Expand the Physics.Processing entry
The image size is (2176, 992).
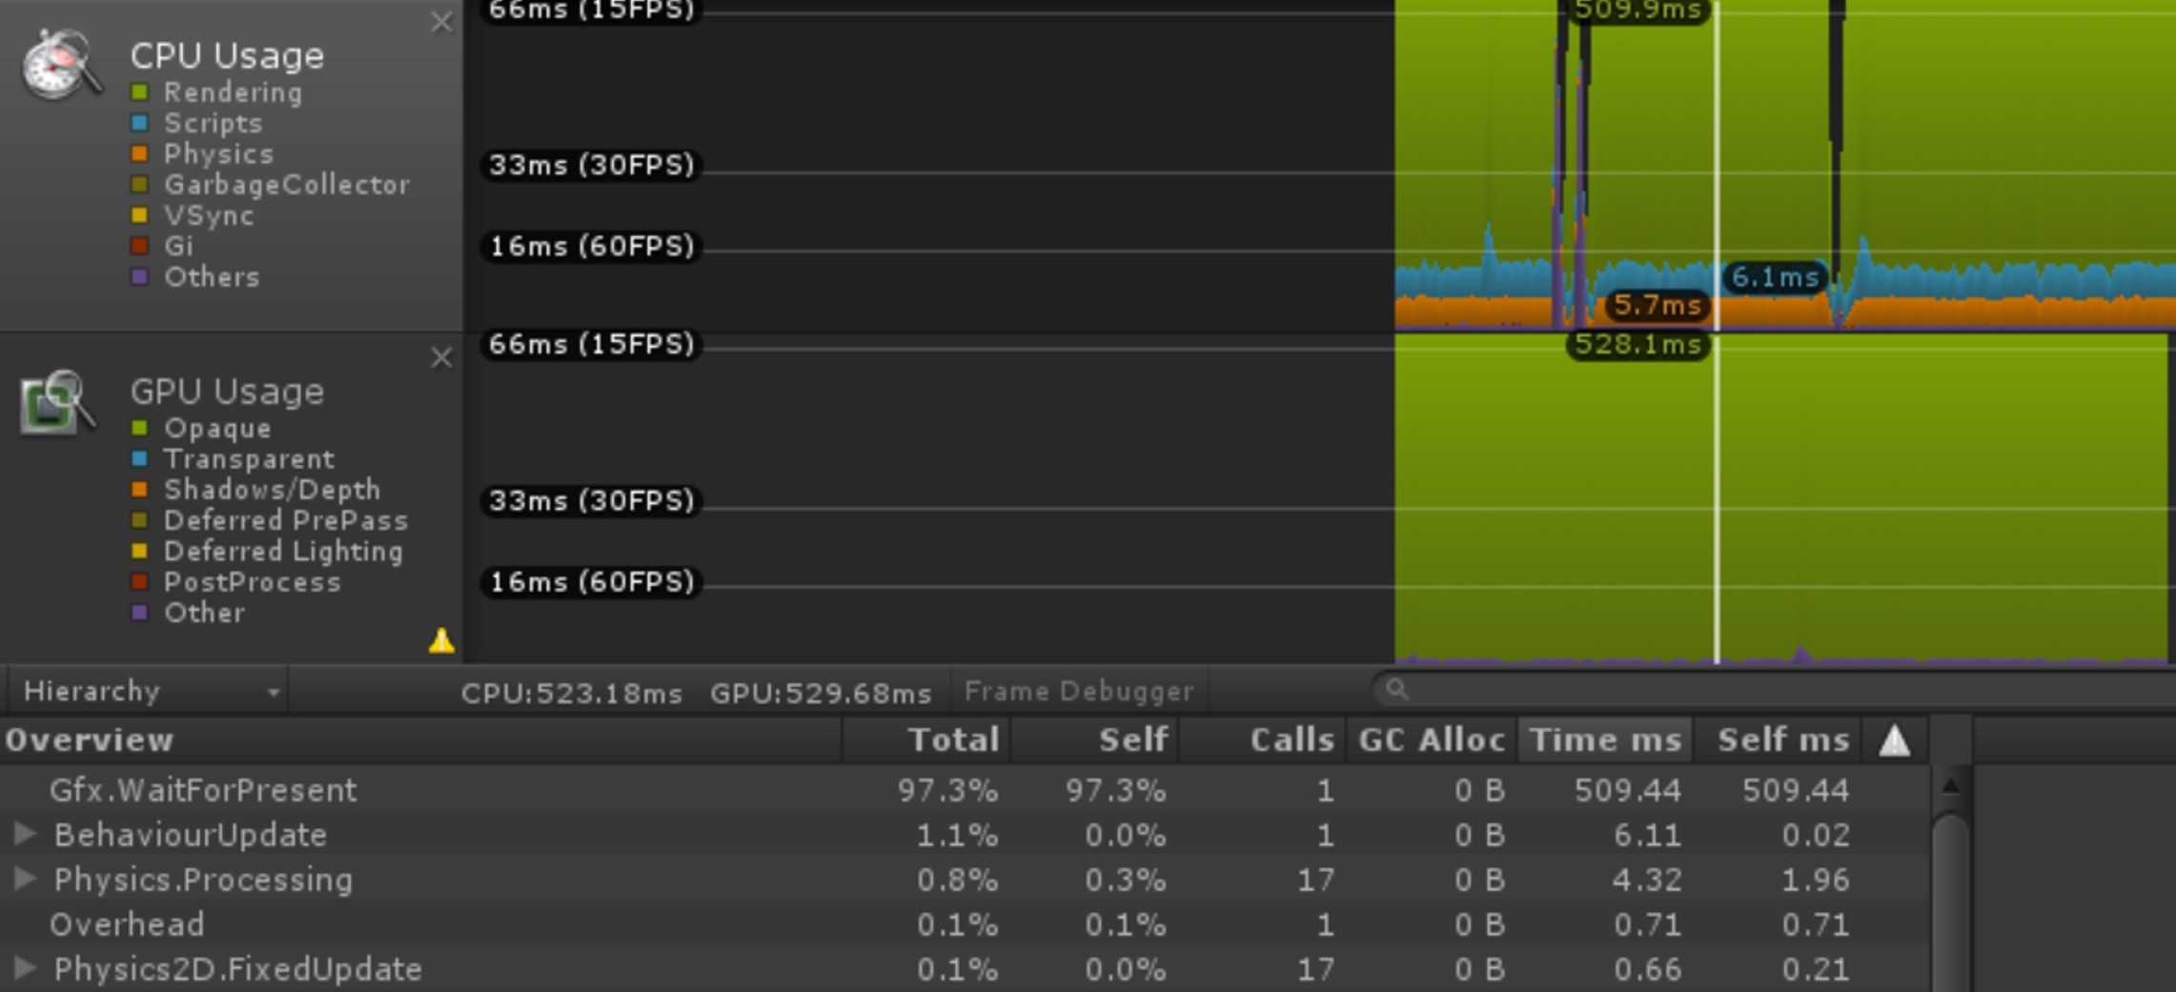23,879
